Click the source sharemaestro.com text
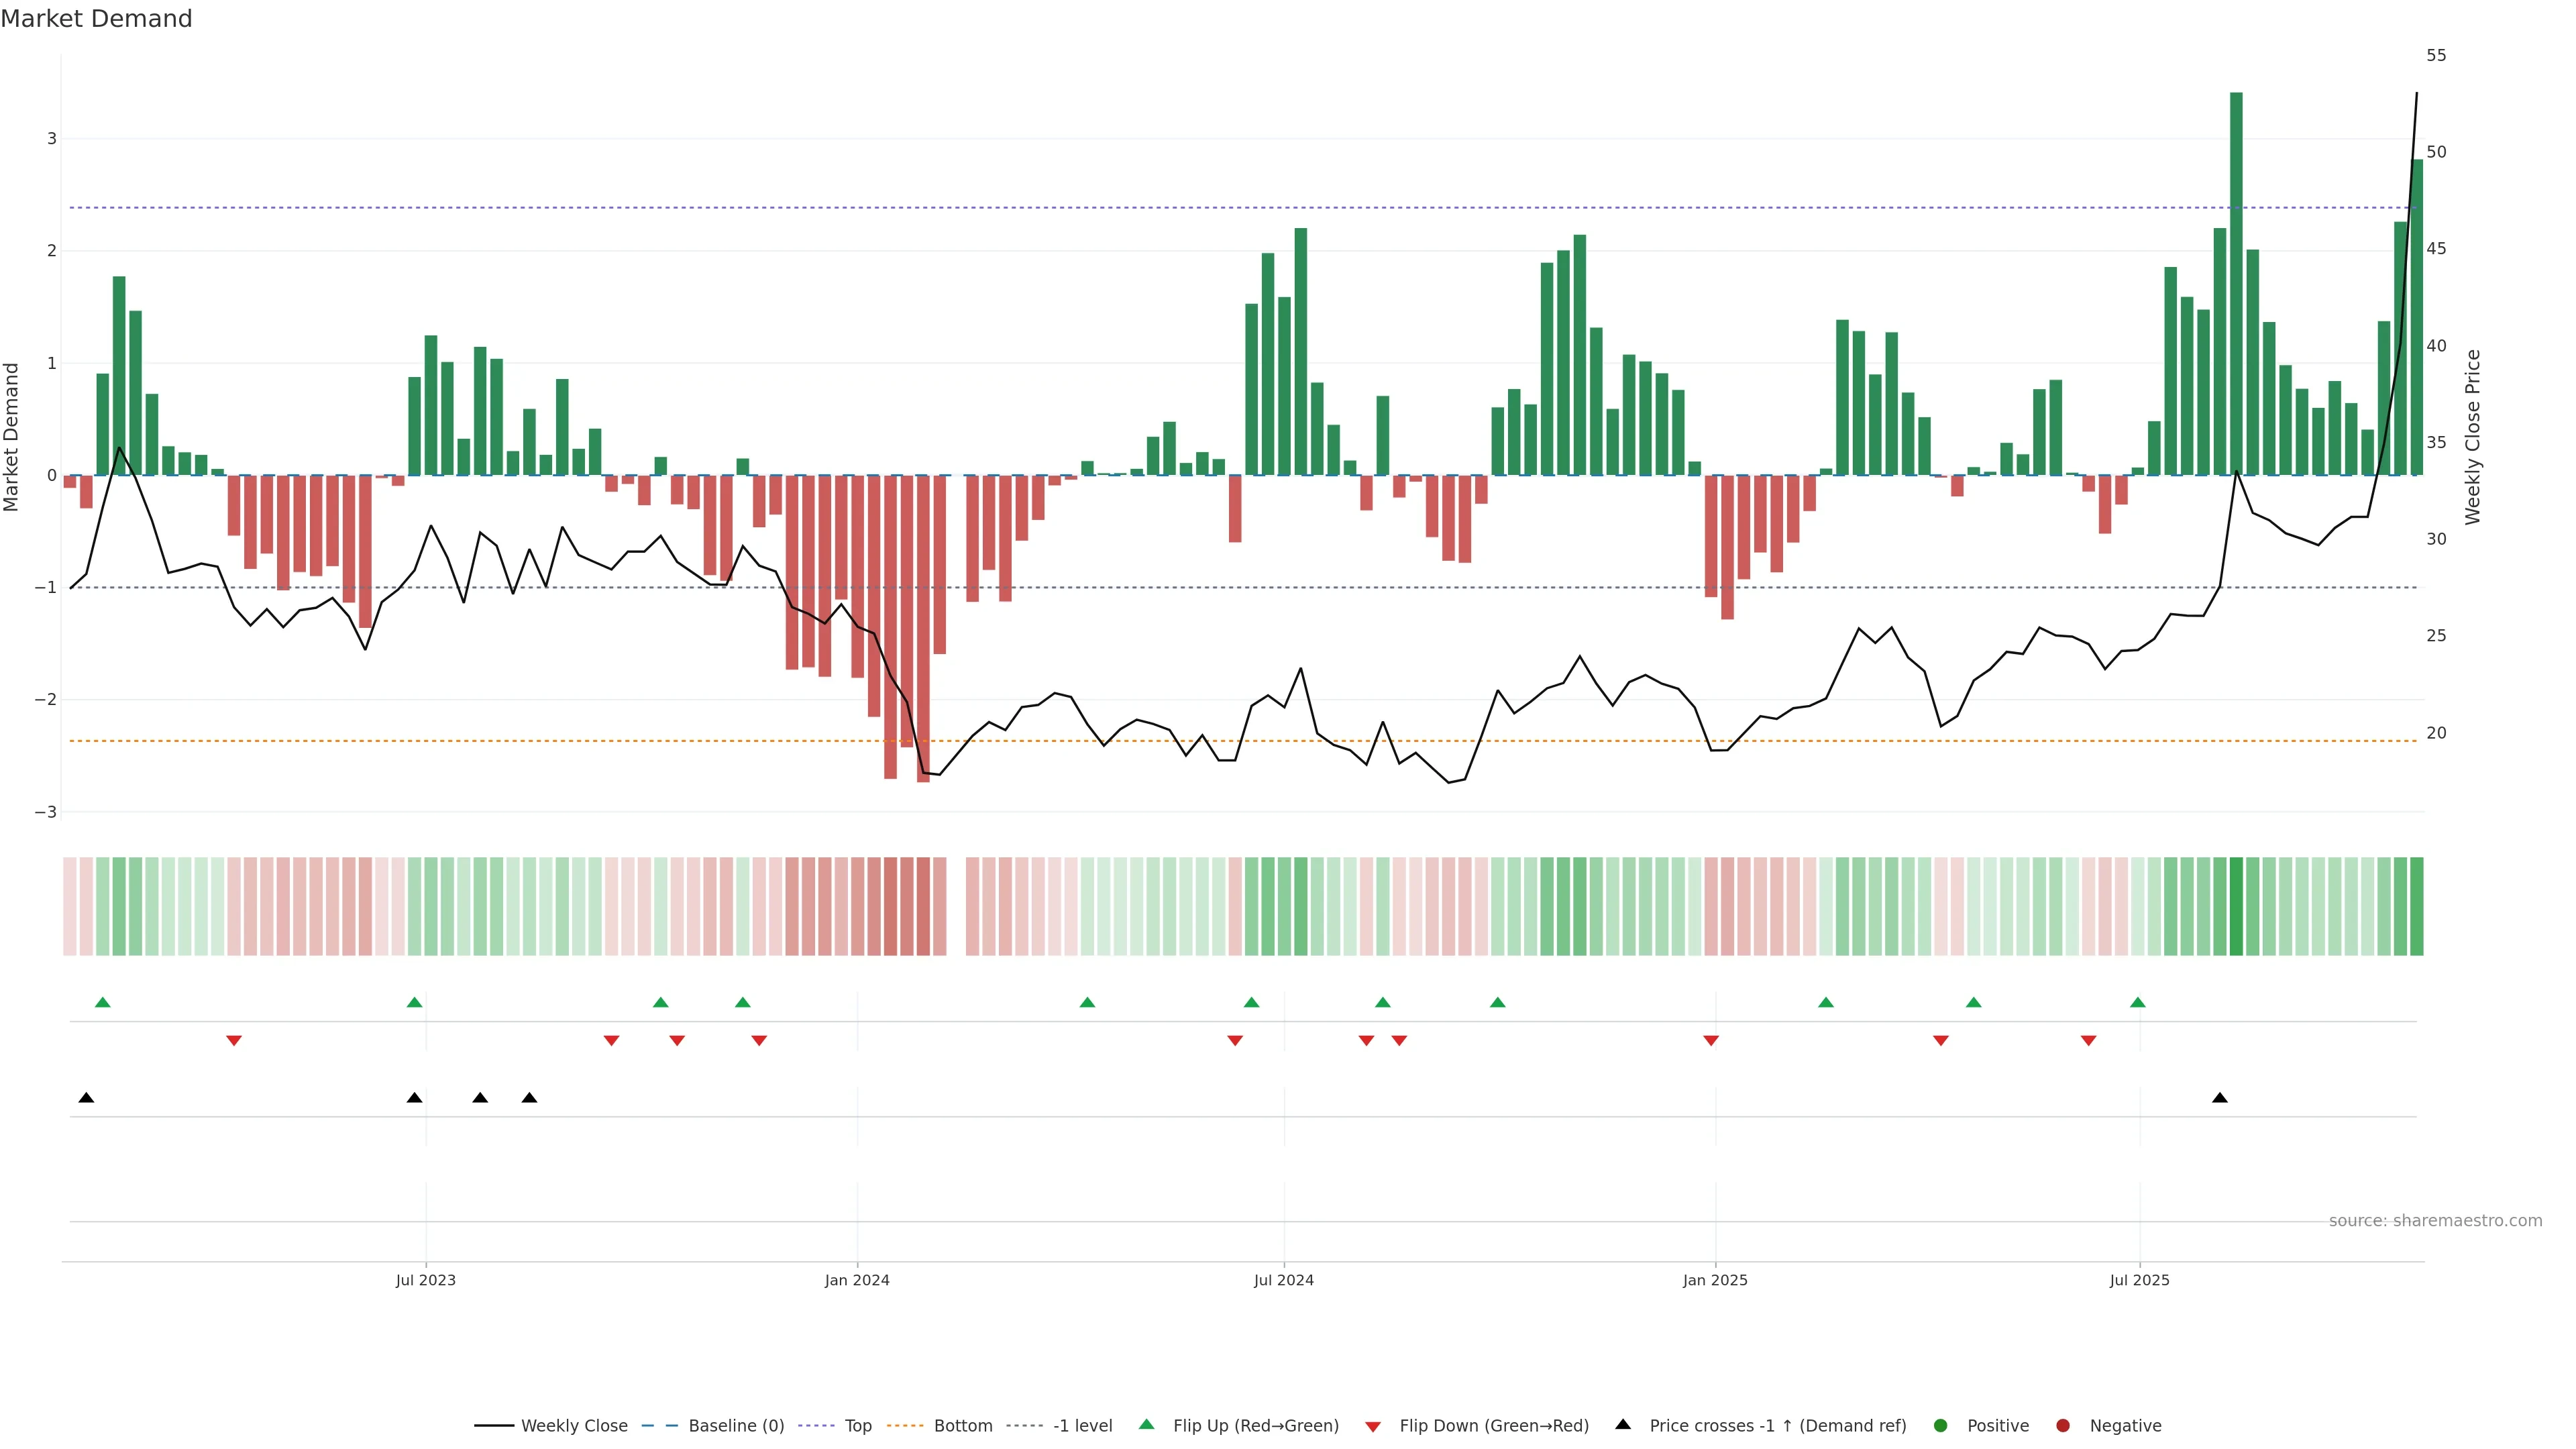The image size is (2576, 1449). (2434, 1220)
